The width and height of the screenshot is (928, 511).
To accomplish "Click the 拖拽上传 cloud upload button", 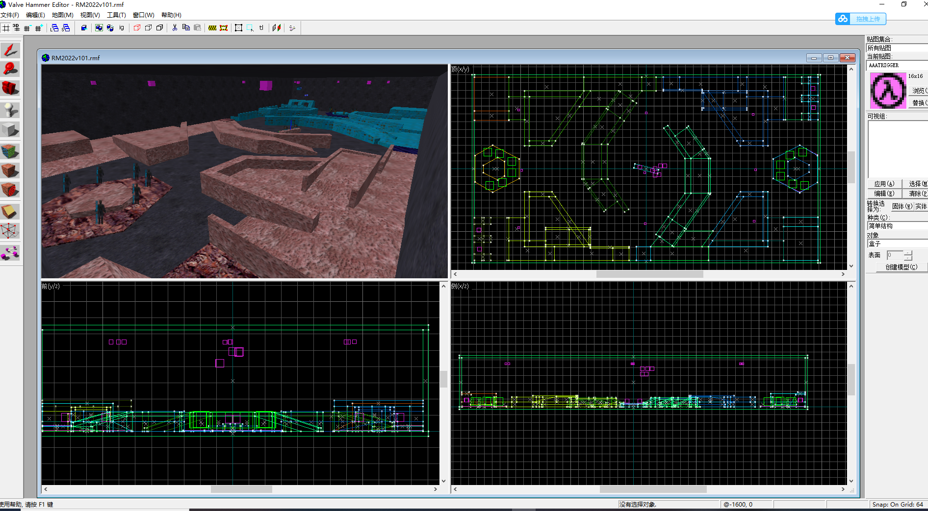I will tap(861, 19).
